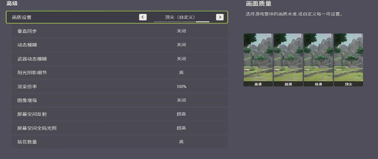Toggle 垂直同步 setting currently 关闭
This screenshot has width=378, height=159.
pos(181,31)
